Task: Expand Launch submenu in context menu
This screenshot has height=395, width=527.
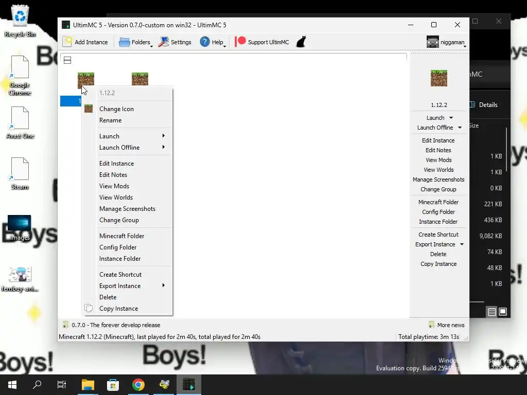Action: pos(132,136)
